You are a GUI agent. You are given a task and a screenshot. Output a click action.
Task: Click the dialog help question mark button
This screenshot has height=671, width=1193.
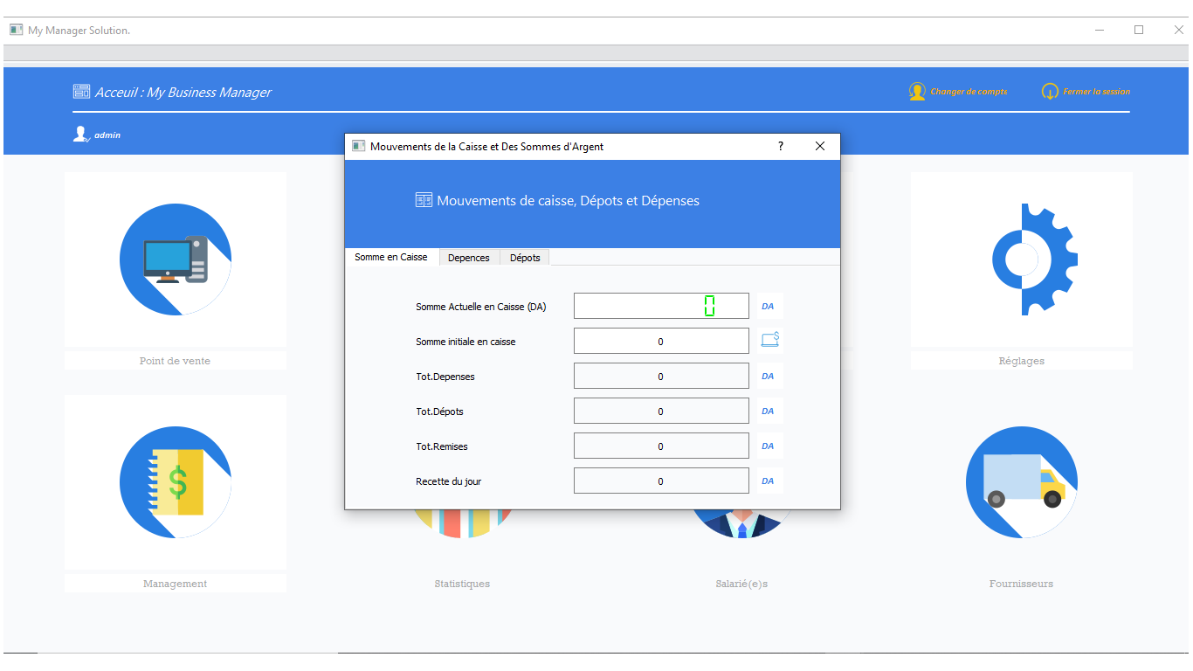click(x=780, y=146)
